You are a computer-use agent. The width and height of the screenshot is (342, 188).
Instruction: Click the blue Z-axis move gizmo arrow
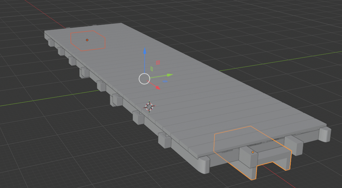point(144,52)
